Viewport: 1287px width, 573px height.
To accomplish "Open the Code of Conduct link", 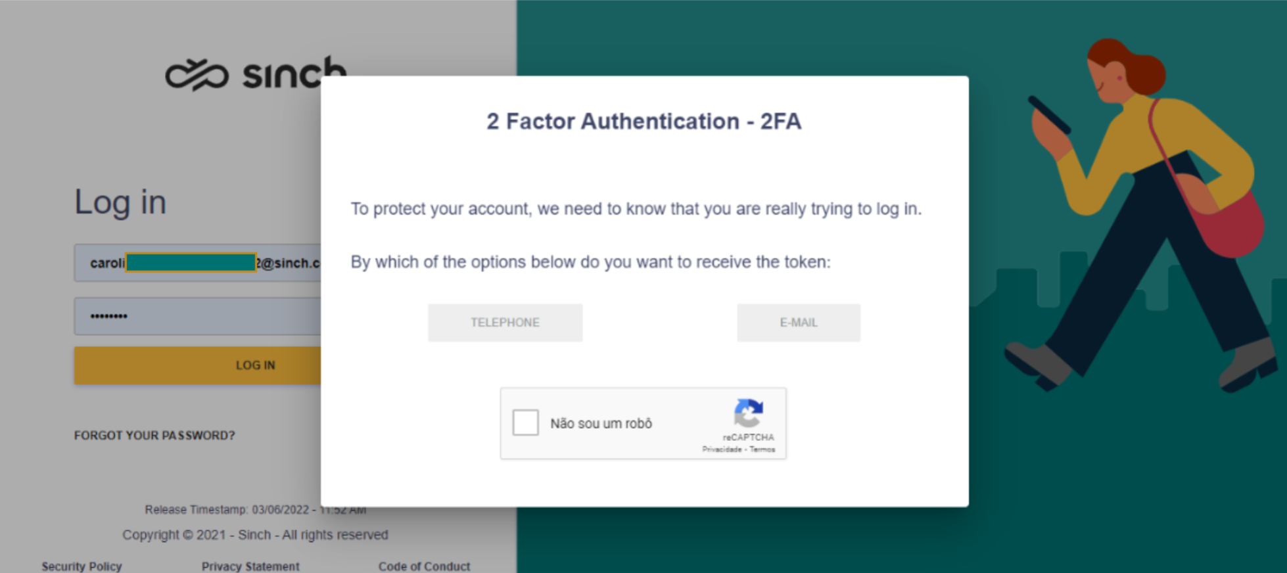I will coord(424,566).
